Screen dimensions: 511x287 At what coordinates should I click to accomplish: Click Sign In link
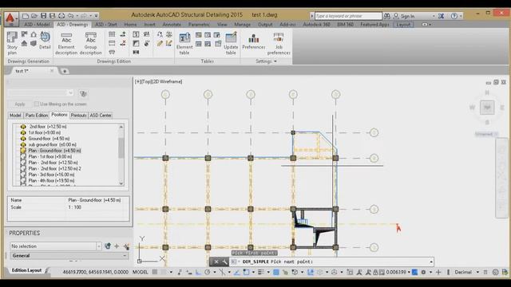click(407, 16)
